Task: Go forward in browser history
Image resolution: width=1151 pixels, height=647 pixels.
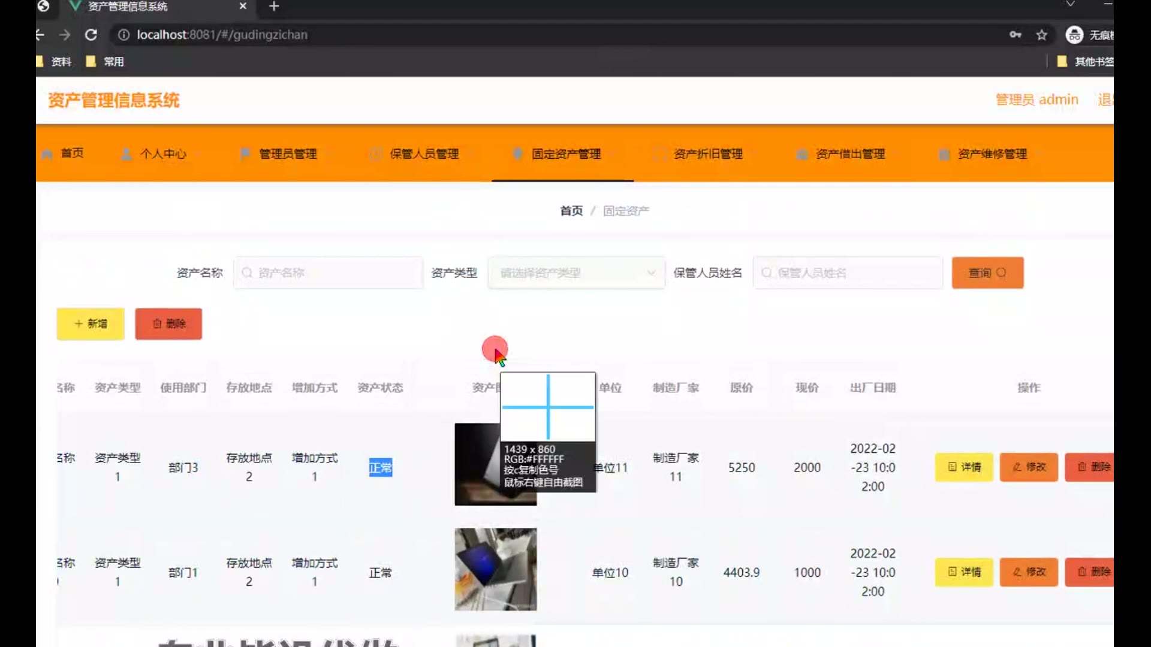Action: click(x=65, y=35)
